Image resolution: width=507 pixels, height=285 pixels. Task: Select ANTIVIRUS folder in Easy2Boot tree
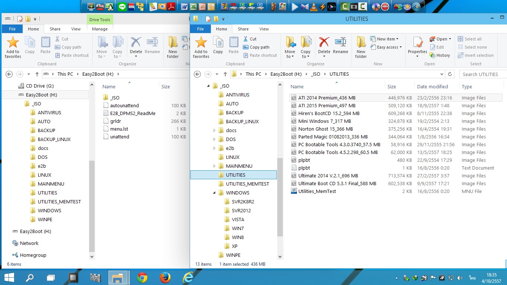pos(49,112)
